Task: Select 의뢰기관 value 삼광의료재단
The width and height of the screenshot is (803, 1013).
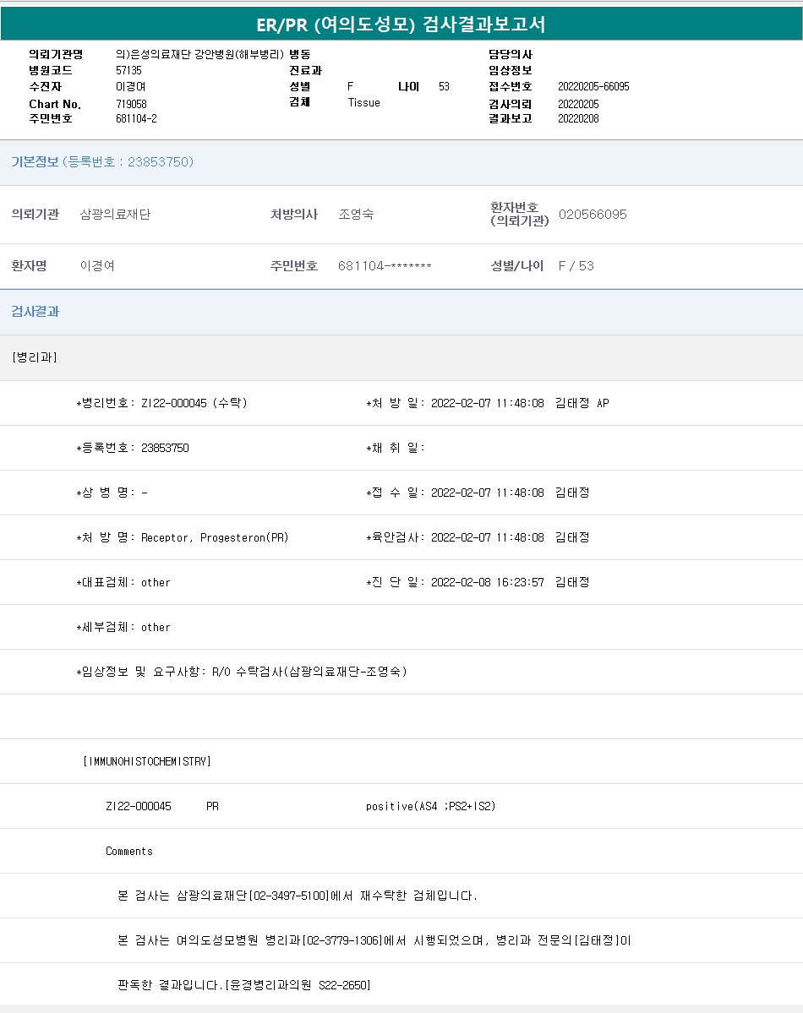Action: (x=115, y=215)
